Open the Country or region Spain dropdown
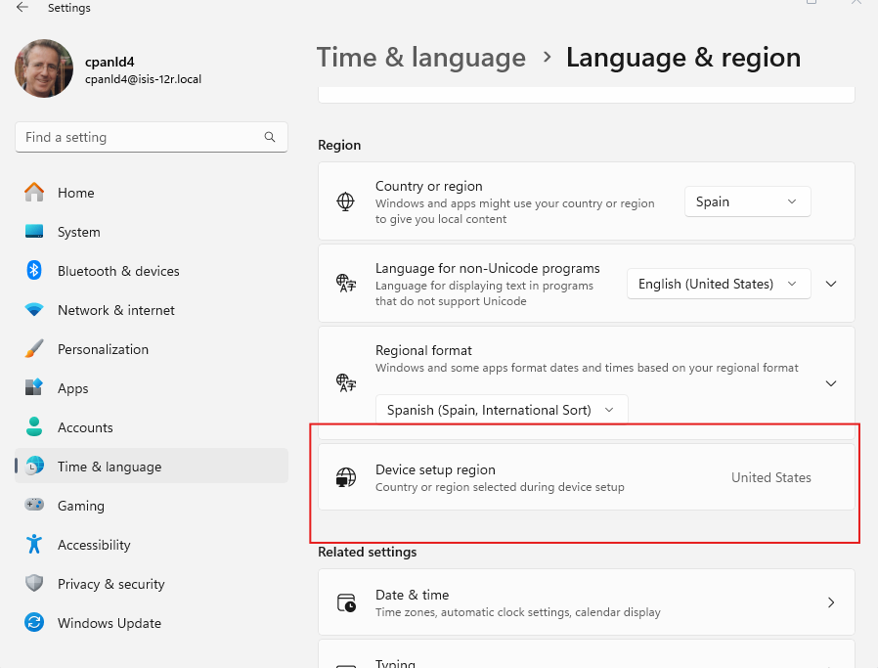The width and height of the screenshot is (878, 668). 747,201
